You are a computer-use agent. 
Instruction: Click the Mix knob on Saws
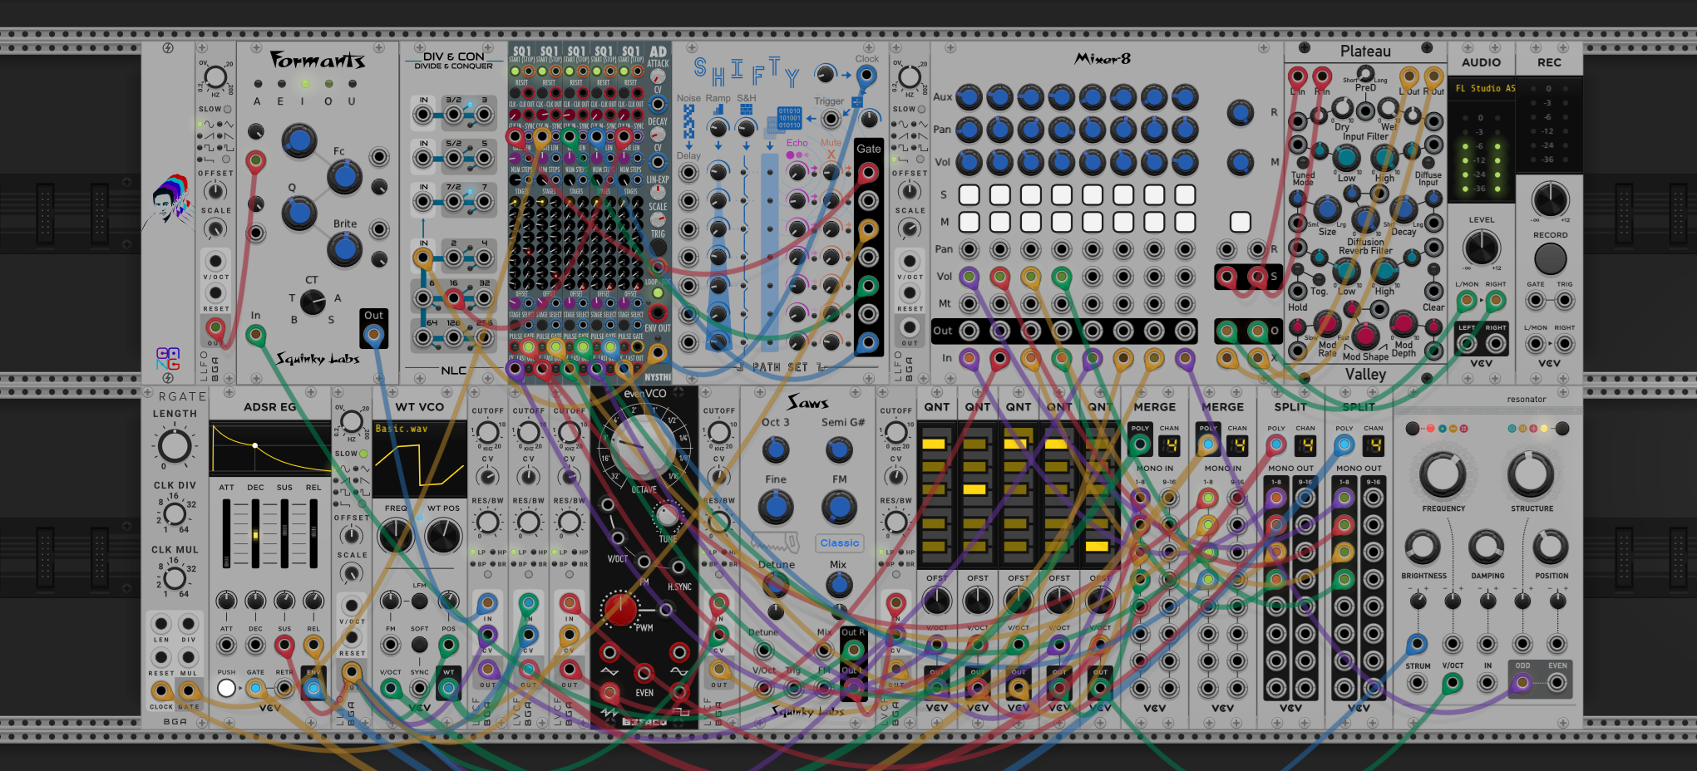839,585
